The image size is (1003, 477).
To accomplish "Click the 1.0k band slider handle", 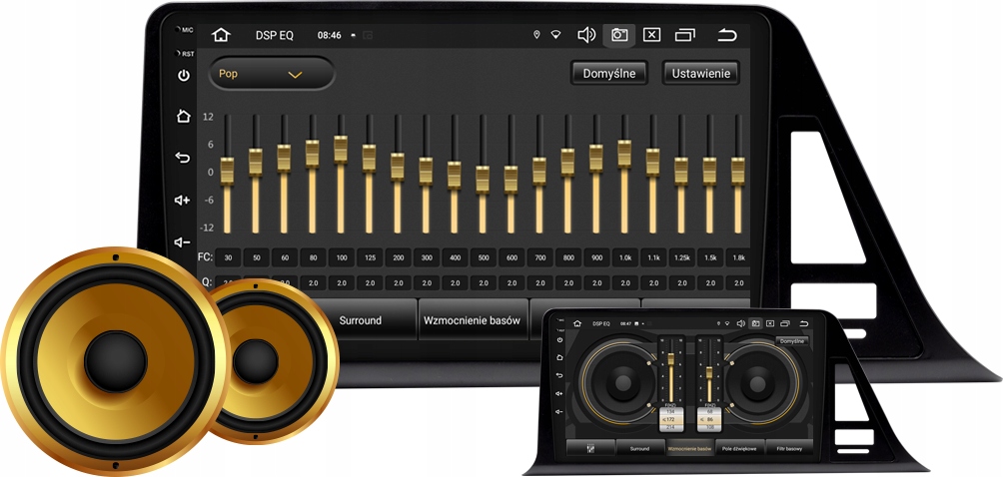I will pos(624,152).
